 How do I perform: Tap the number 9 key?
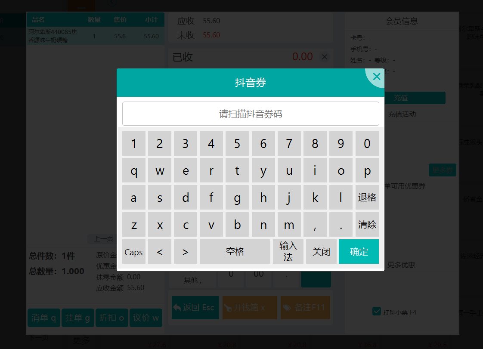pyautogui.click(x=341, y=144)
